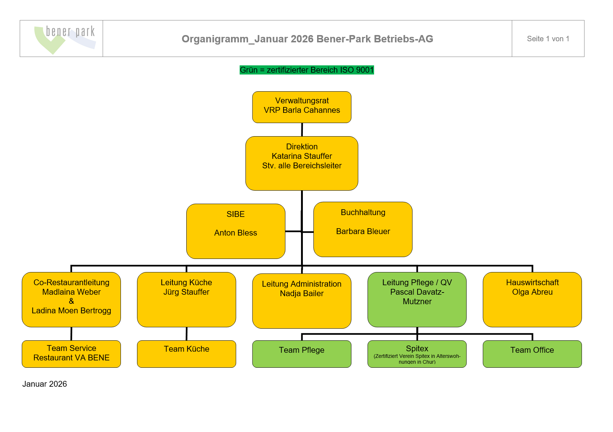Select the Leitung Küche Jürg Stauffer node
This screenshot has height=432, width=613.
coord(186,299)
